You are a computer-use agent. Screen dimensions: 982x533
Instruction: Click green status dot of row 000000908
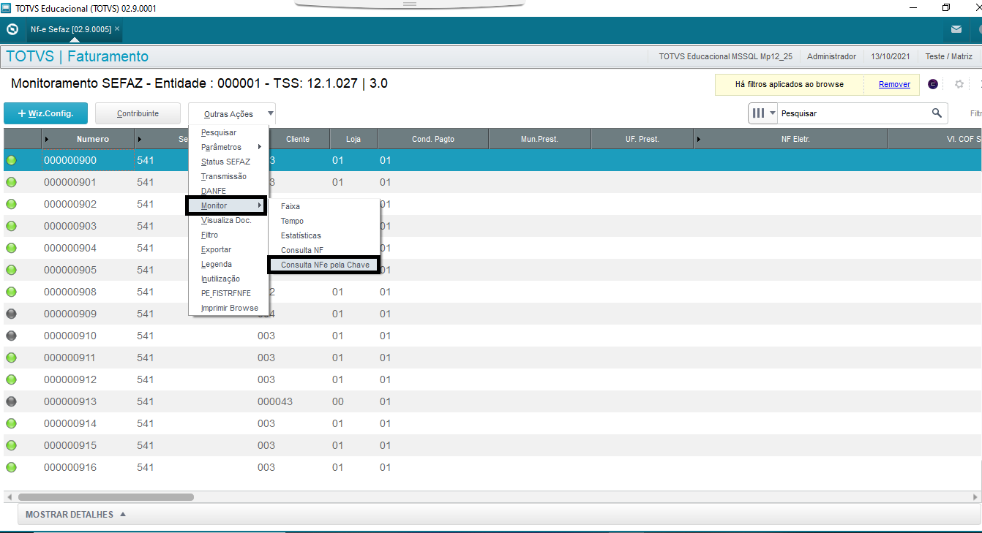tap(11, 292)
